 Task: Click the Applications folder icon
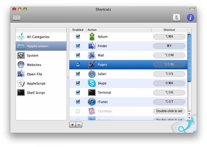pos(21,46)
